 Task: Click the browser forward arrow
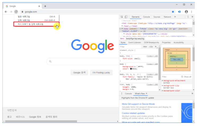tap(11, 12)
